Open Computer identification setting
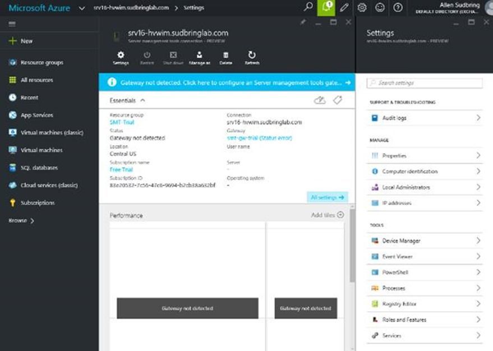This screenshot has height=351, width=493. [425, 171]
